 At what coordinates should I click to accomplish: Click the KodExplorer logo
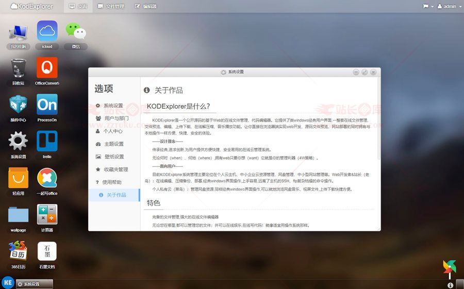pyautogui.click(x=31, y=6)
